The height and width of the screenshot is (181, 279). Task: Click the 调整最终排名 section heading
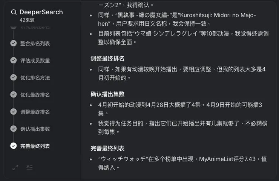[x=107, y=59]
